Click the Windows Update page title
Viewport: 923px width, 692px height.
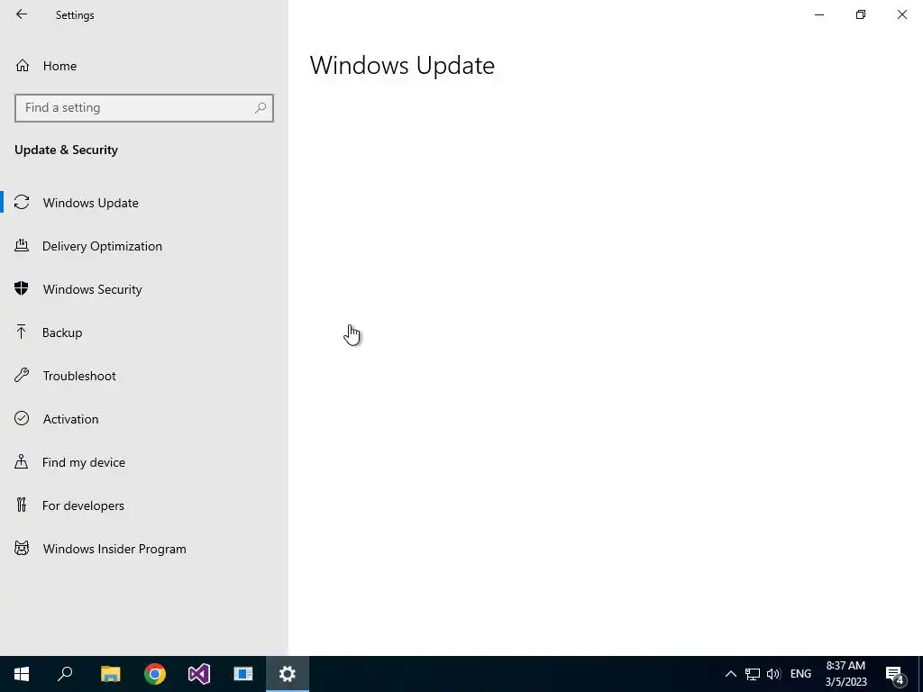pyautogui.click(x=402, y=65)
